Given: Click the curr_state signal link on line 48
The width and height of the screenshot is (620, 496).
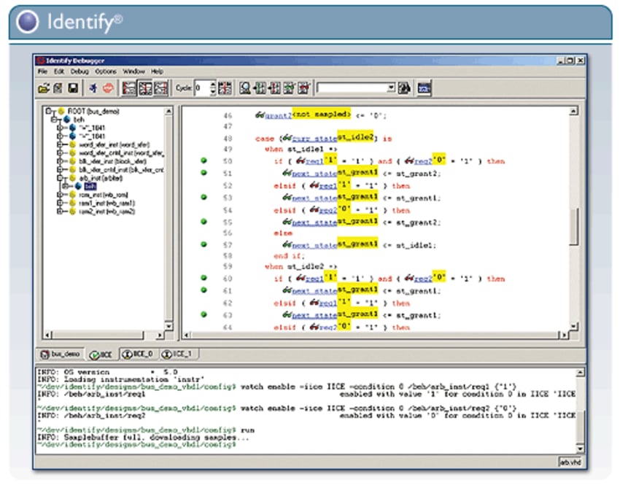Looking at the screenshot, I should pyautogui.click(x=316, y=138).
